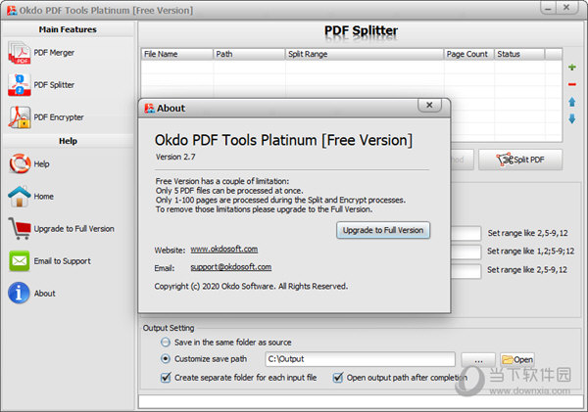Click range field beside 'Set range like 1,2;5-9;12'
This screenshot has width=588, height=412.
(465, 252)
